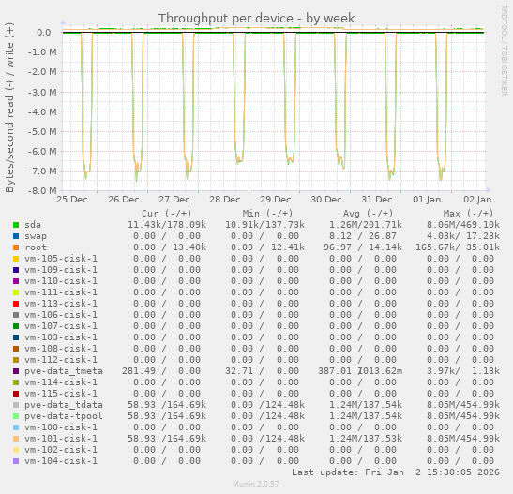This screenshot has width=513, height=494.
Task: Select the 'root' legend label
Action: point(36,247)
